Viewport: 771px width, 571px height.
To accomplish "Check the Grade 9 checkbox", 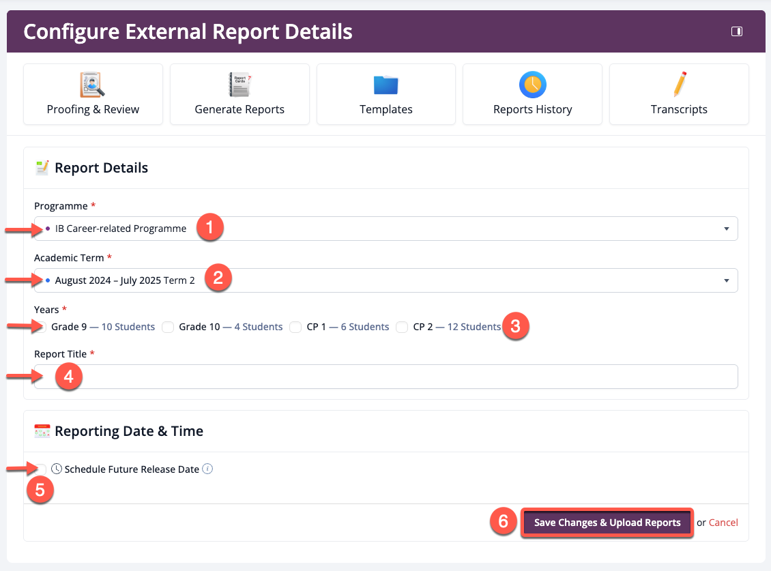I will click(x=42, y=327).
